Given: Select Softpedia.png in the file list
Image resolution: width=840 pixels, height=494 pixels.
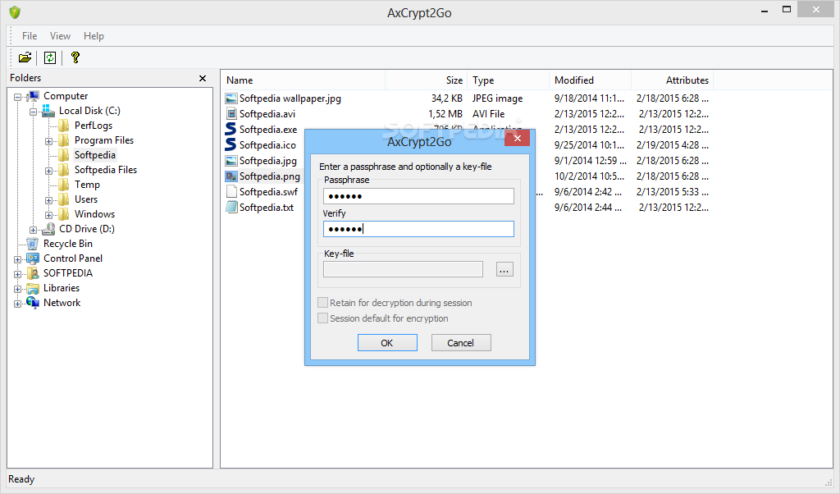Looking at the screenshot, I should point(269,176).
